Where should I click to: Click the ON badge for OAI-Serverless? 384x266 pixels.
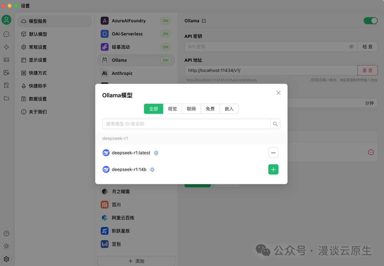(166, 34)
